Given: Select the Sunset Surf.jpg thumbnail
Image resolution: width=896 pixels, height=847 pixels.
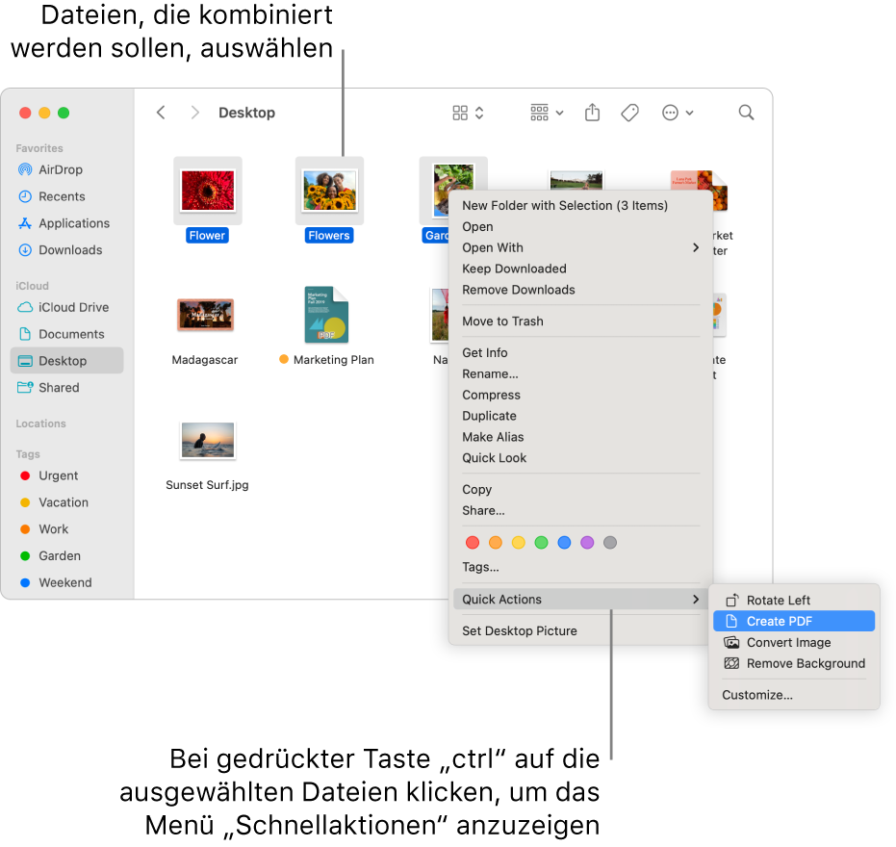Looking at the screenshot, I should click(208, 440).
